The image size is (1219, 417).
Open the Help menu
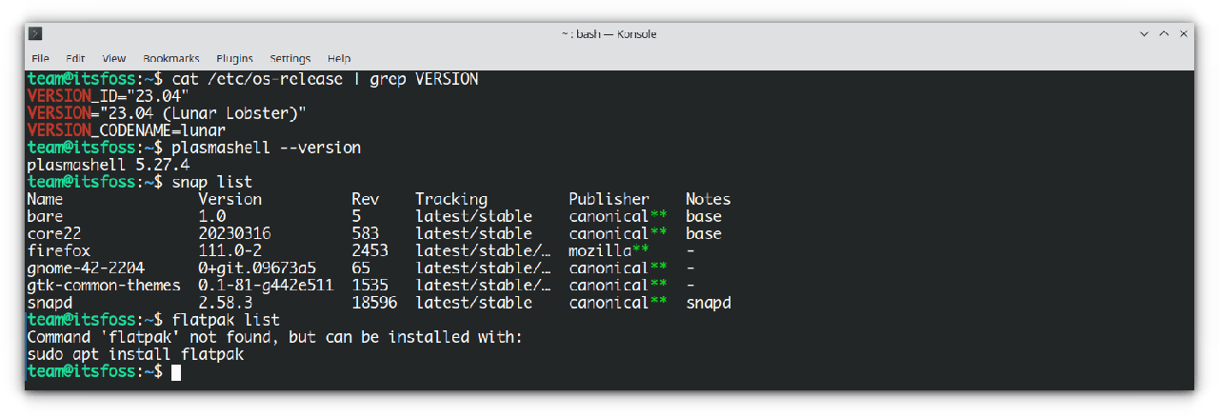pyautogui.click(x=339, y=59)
